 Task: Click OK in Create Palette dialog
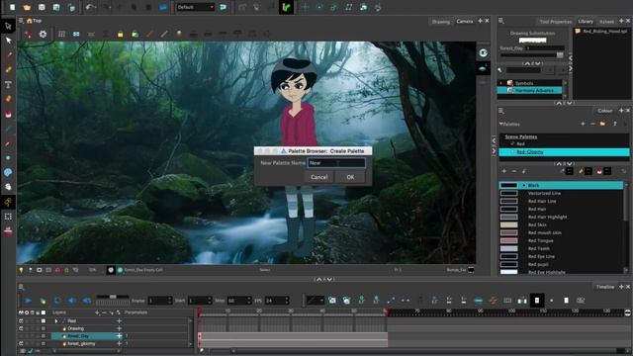tap(350, 177)
